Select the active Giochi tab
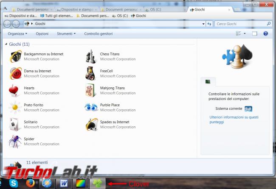Viewport: 276px width, 189px height. coord(209,9)
